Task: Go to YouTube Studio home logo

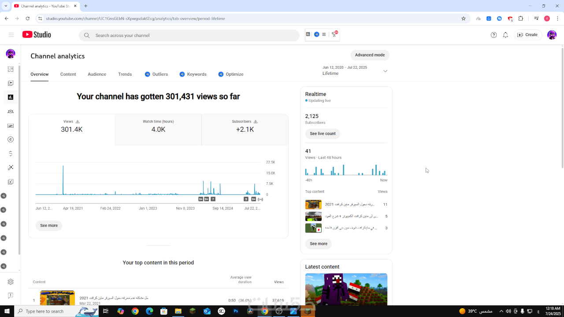Action: click(x=37, y=35)
